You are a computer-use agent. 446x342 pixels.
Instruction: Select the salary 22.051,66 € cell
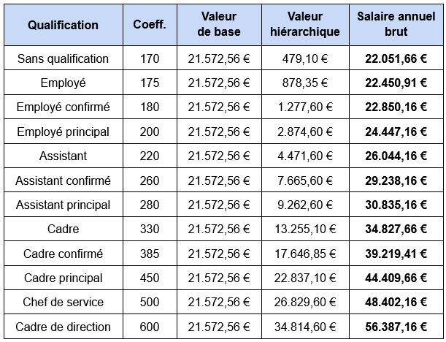396,58
